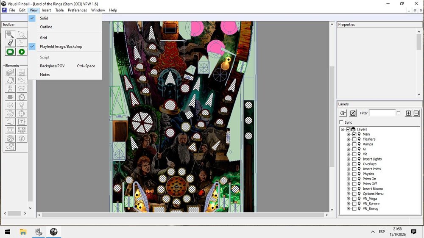Expand all layers with plus button
The height and width of the screenshot is (238, 424).
tap(408, 113)
